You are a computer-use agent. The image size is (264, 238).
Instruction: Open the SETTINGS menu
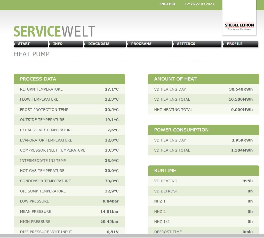197,44
